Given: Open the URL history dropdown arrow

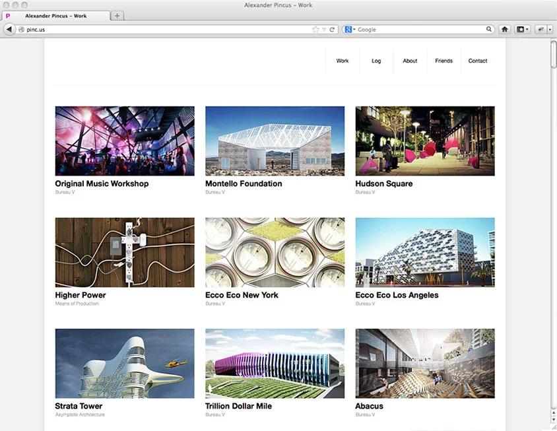Looking at the screenshot, I should [324, 30].
